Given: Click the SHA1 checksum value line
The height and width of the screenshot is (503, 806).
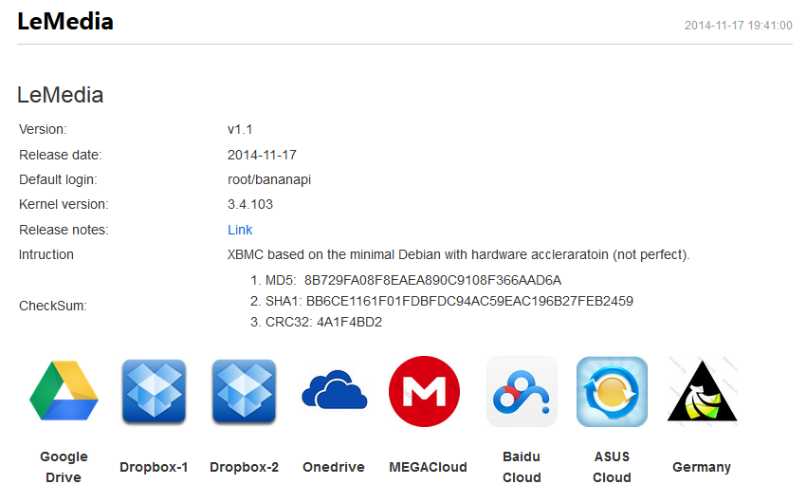Looking at the screenshot, I should 449,301.
